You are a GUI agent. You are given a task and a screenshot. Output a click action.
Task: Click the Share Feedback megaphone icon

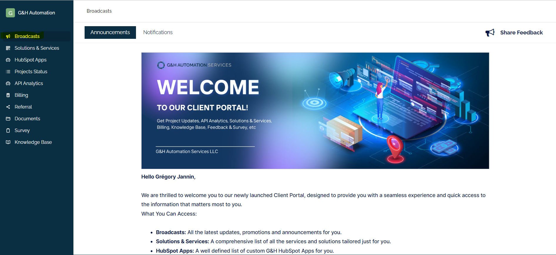coord(490,32)
